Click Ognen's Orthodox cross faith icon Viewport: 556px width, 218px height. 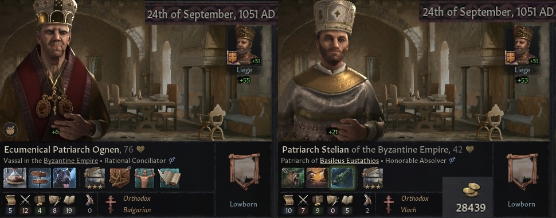point(111,204)
